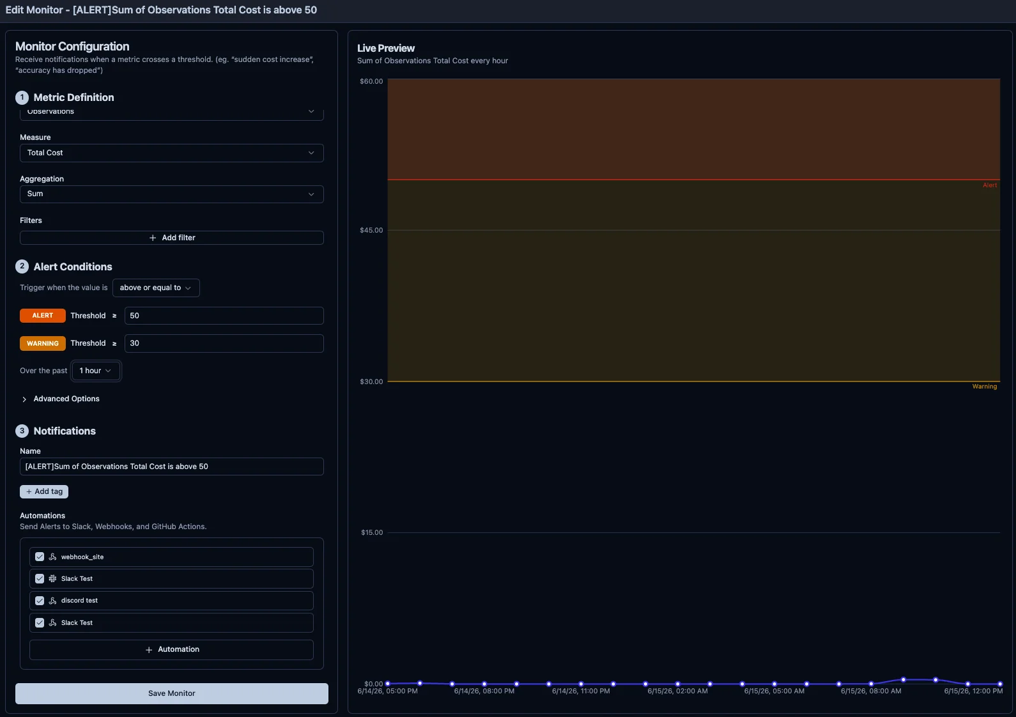This screenshot has height=717, width=1016.
Task: Click the plus icon in Add tag
Action: point(29,491)
